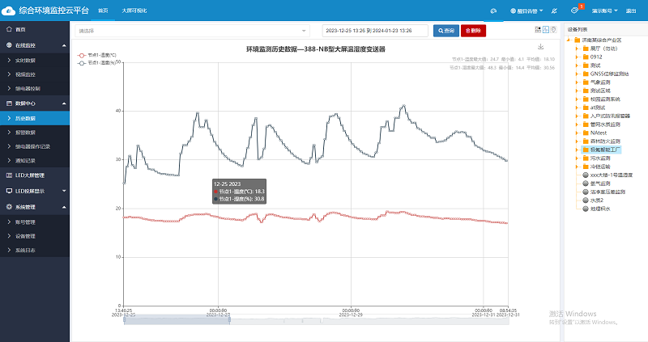Click the grey 氢气监测 device icon
This screenshot has width=648, height=342.
[586, 184]
